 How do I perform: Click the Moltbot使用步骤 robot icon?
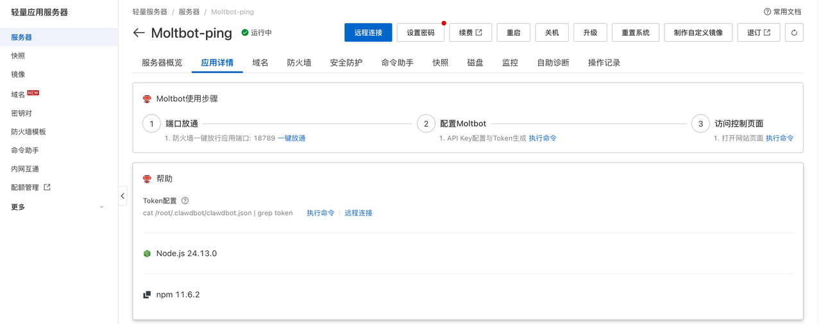point(147,99)
